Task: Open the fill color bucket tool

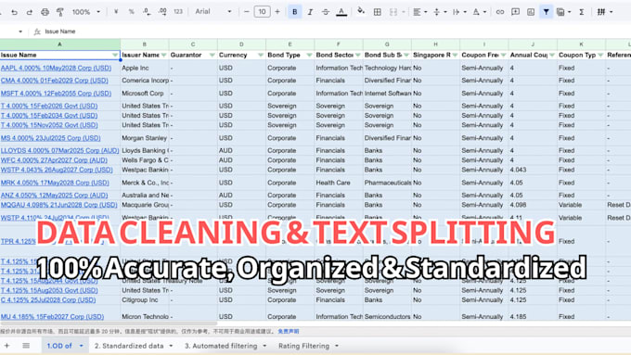Action: [x=361, y=11]
